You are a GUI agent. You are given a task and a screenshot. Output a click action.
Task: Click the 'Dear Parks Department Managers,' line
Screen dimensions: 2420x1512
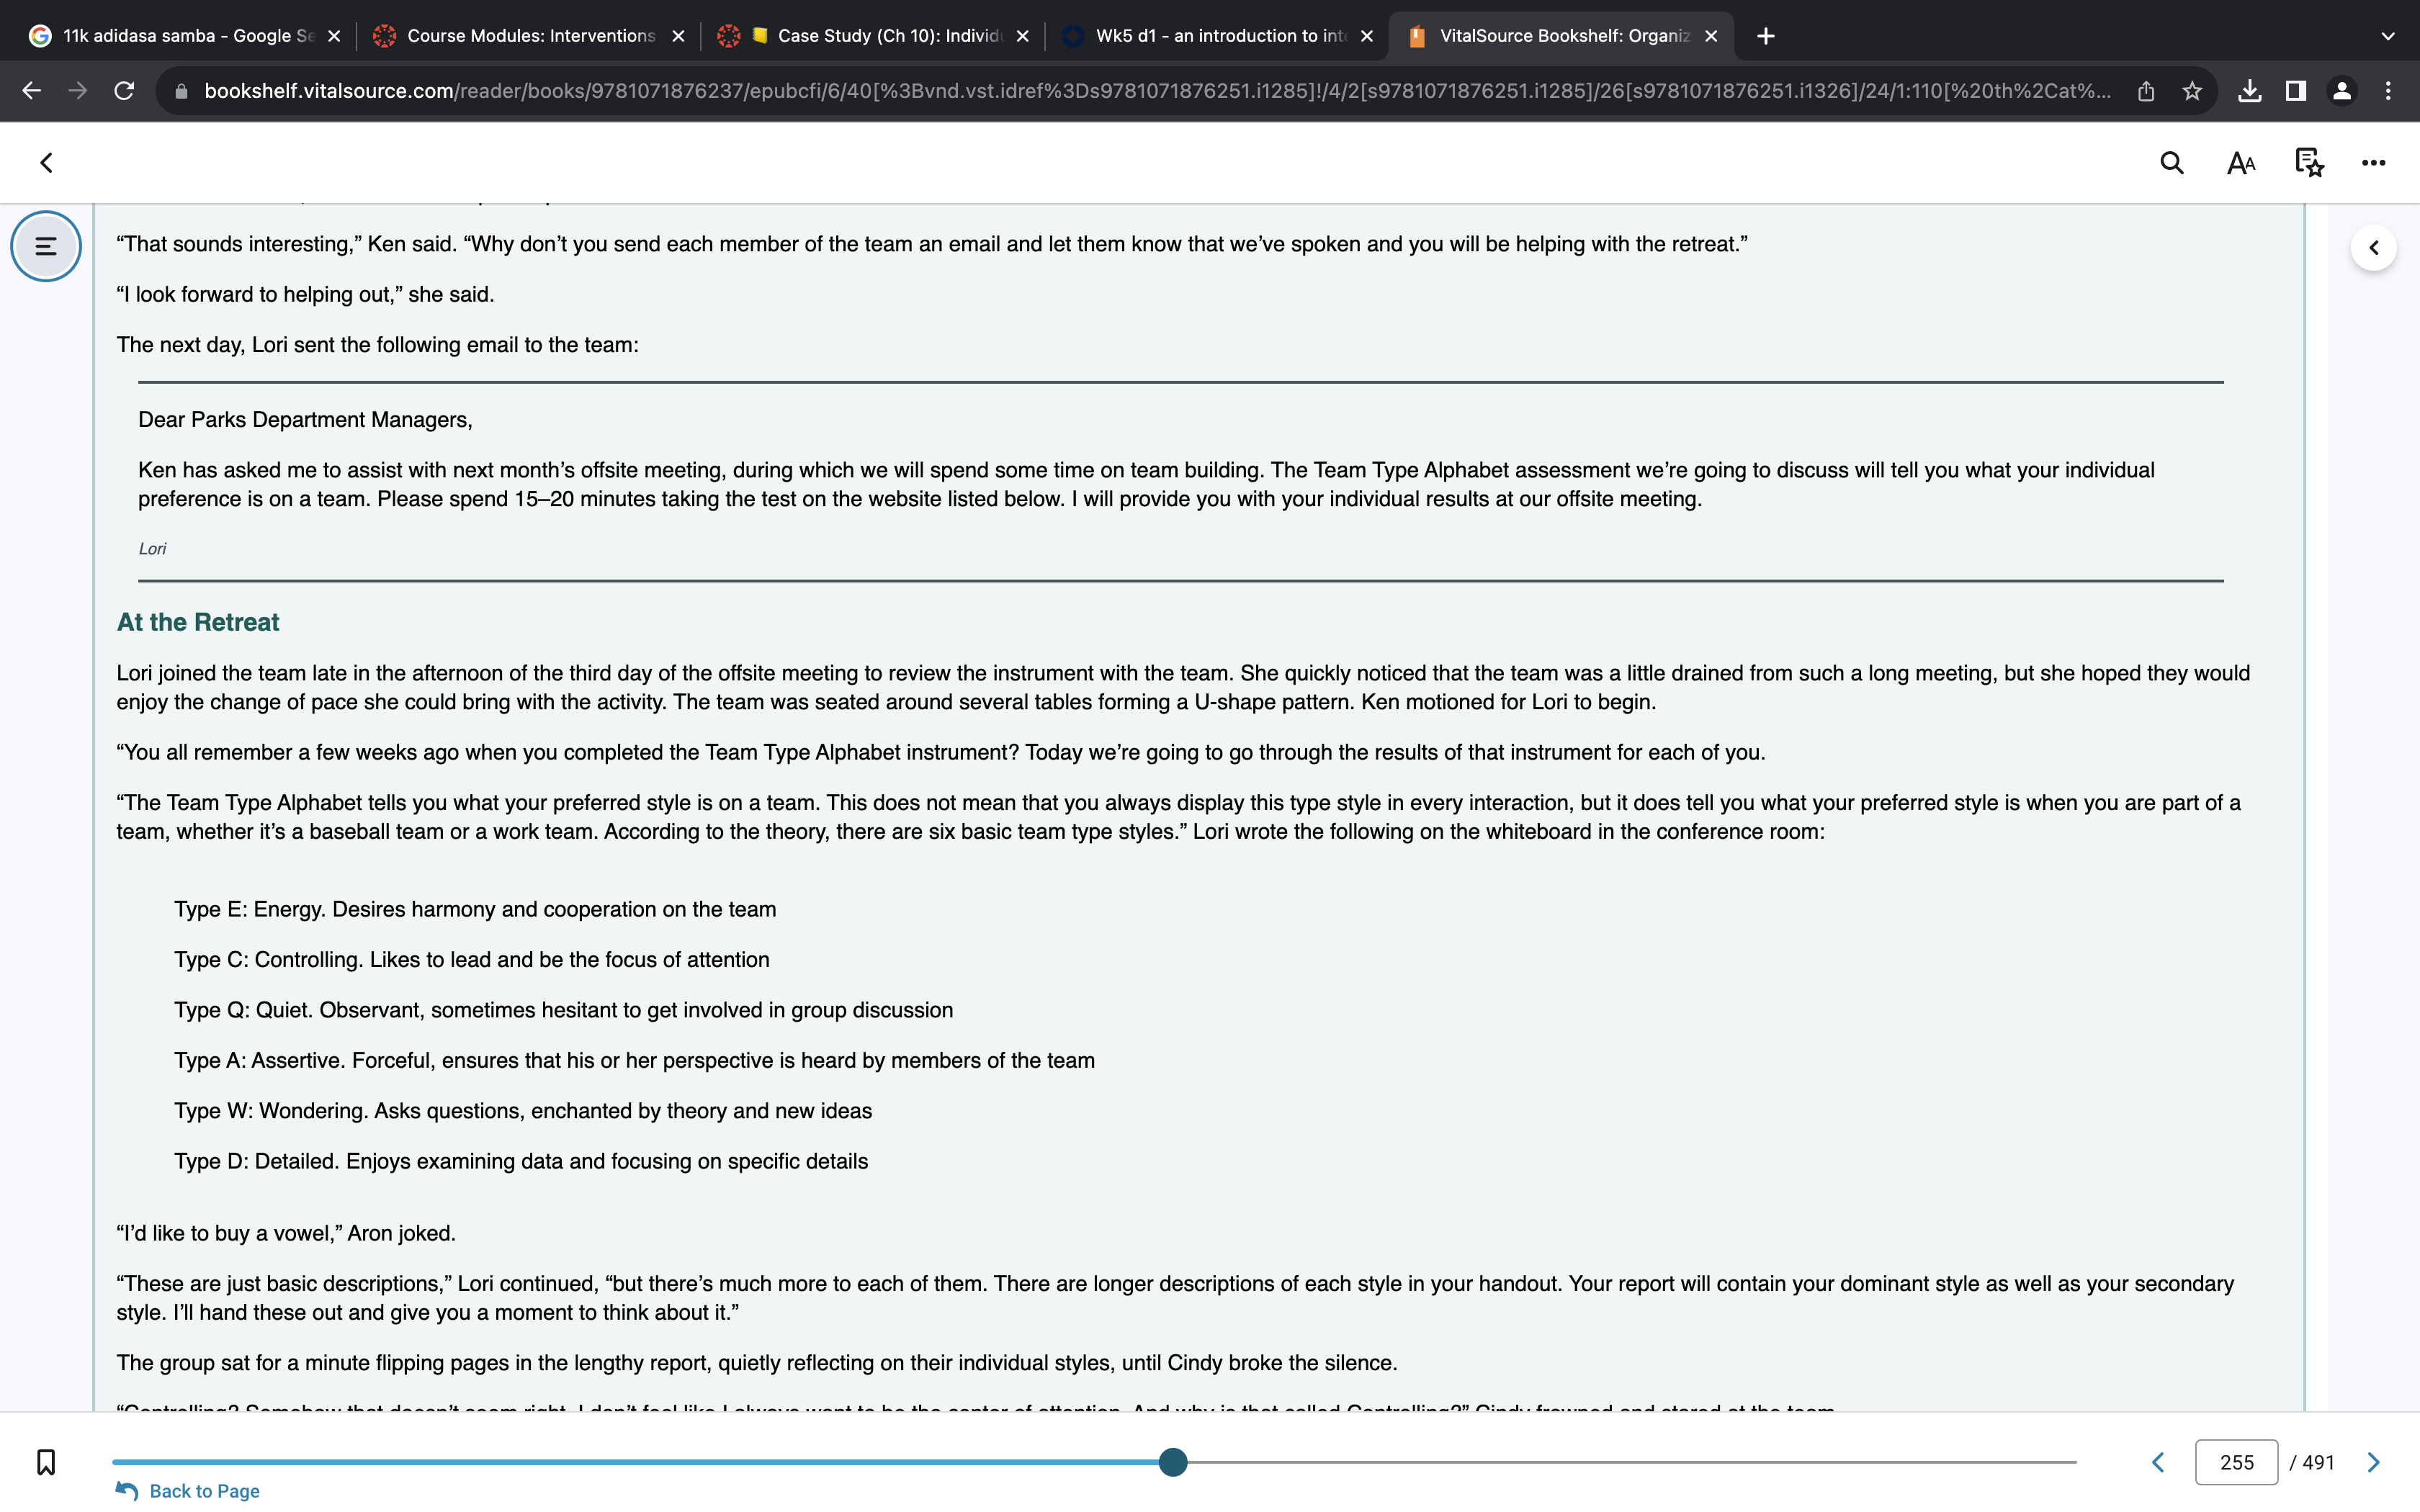[x=305, y=420]
